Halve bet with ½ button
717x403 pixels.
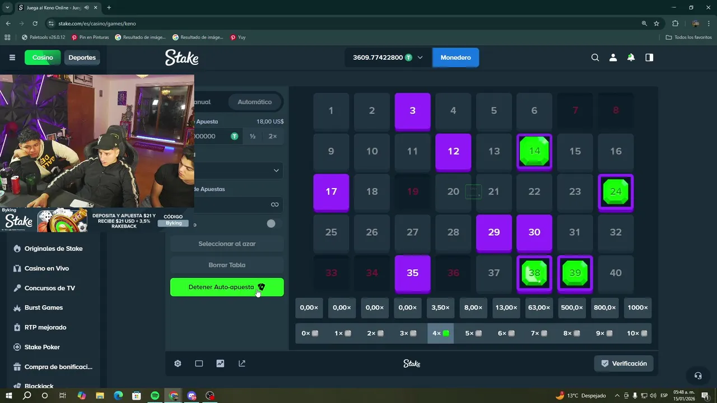(x=253, y=136)
